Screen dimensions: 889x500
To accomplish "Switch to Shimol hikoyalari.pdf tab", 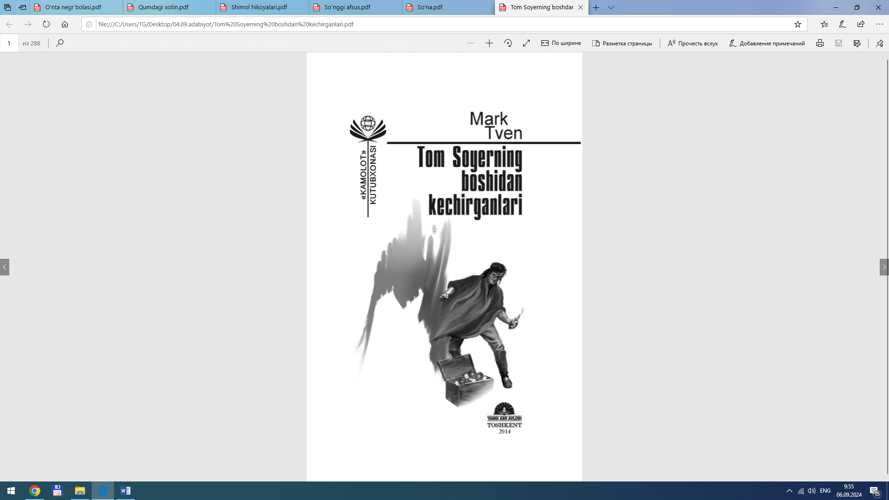I will click(259, 7).
